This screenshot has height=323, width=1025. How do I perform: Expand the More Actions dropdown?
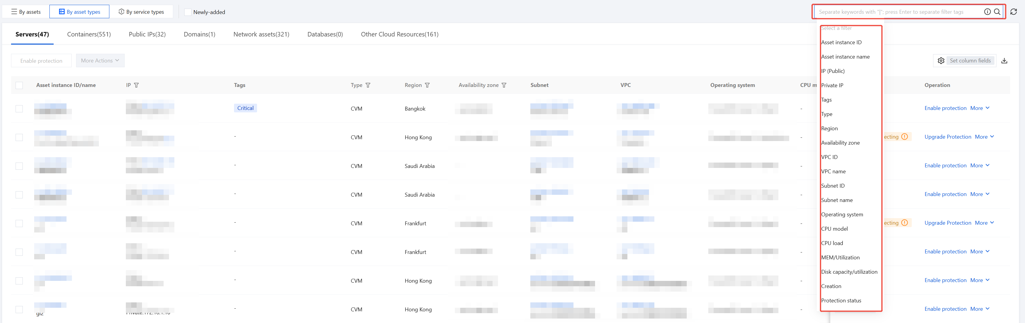[x=100, y=61]
